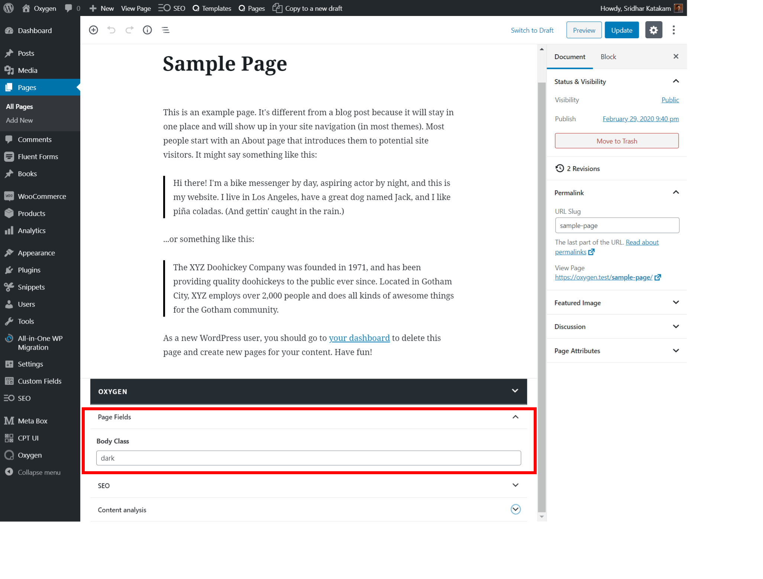Expand the SEO section chevron
This screenshot has width=763, height=579.
coord(515,485)
